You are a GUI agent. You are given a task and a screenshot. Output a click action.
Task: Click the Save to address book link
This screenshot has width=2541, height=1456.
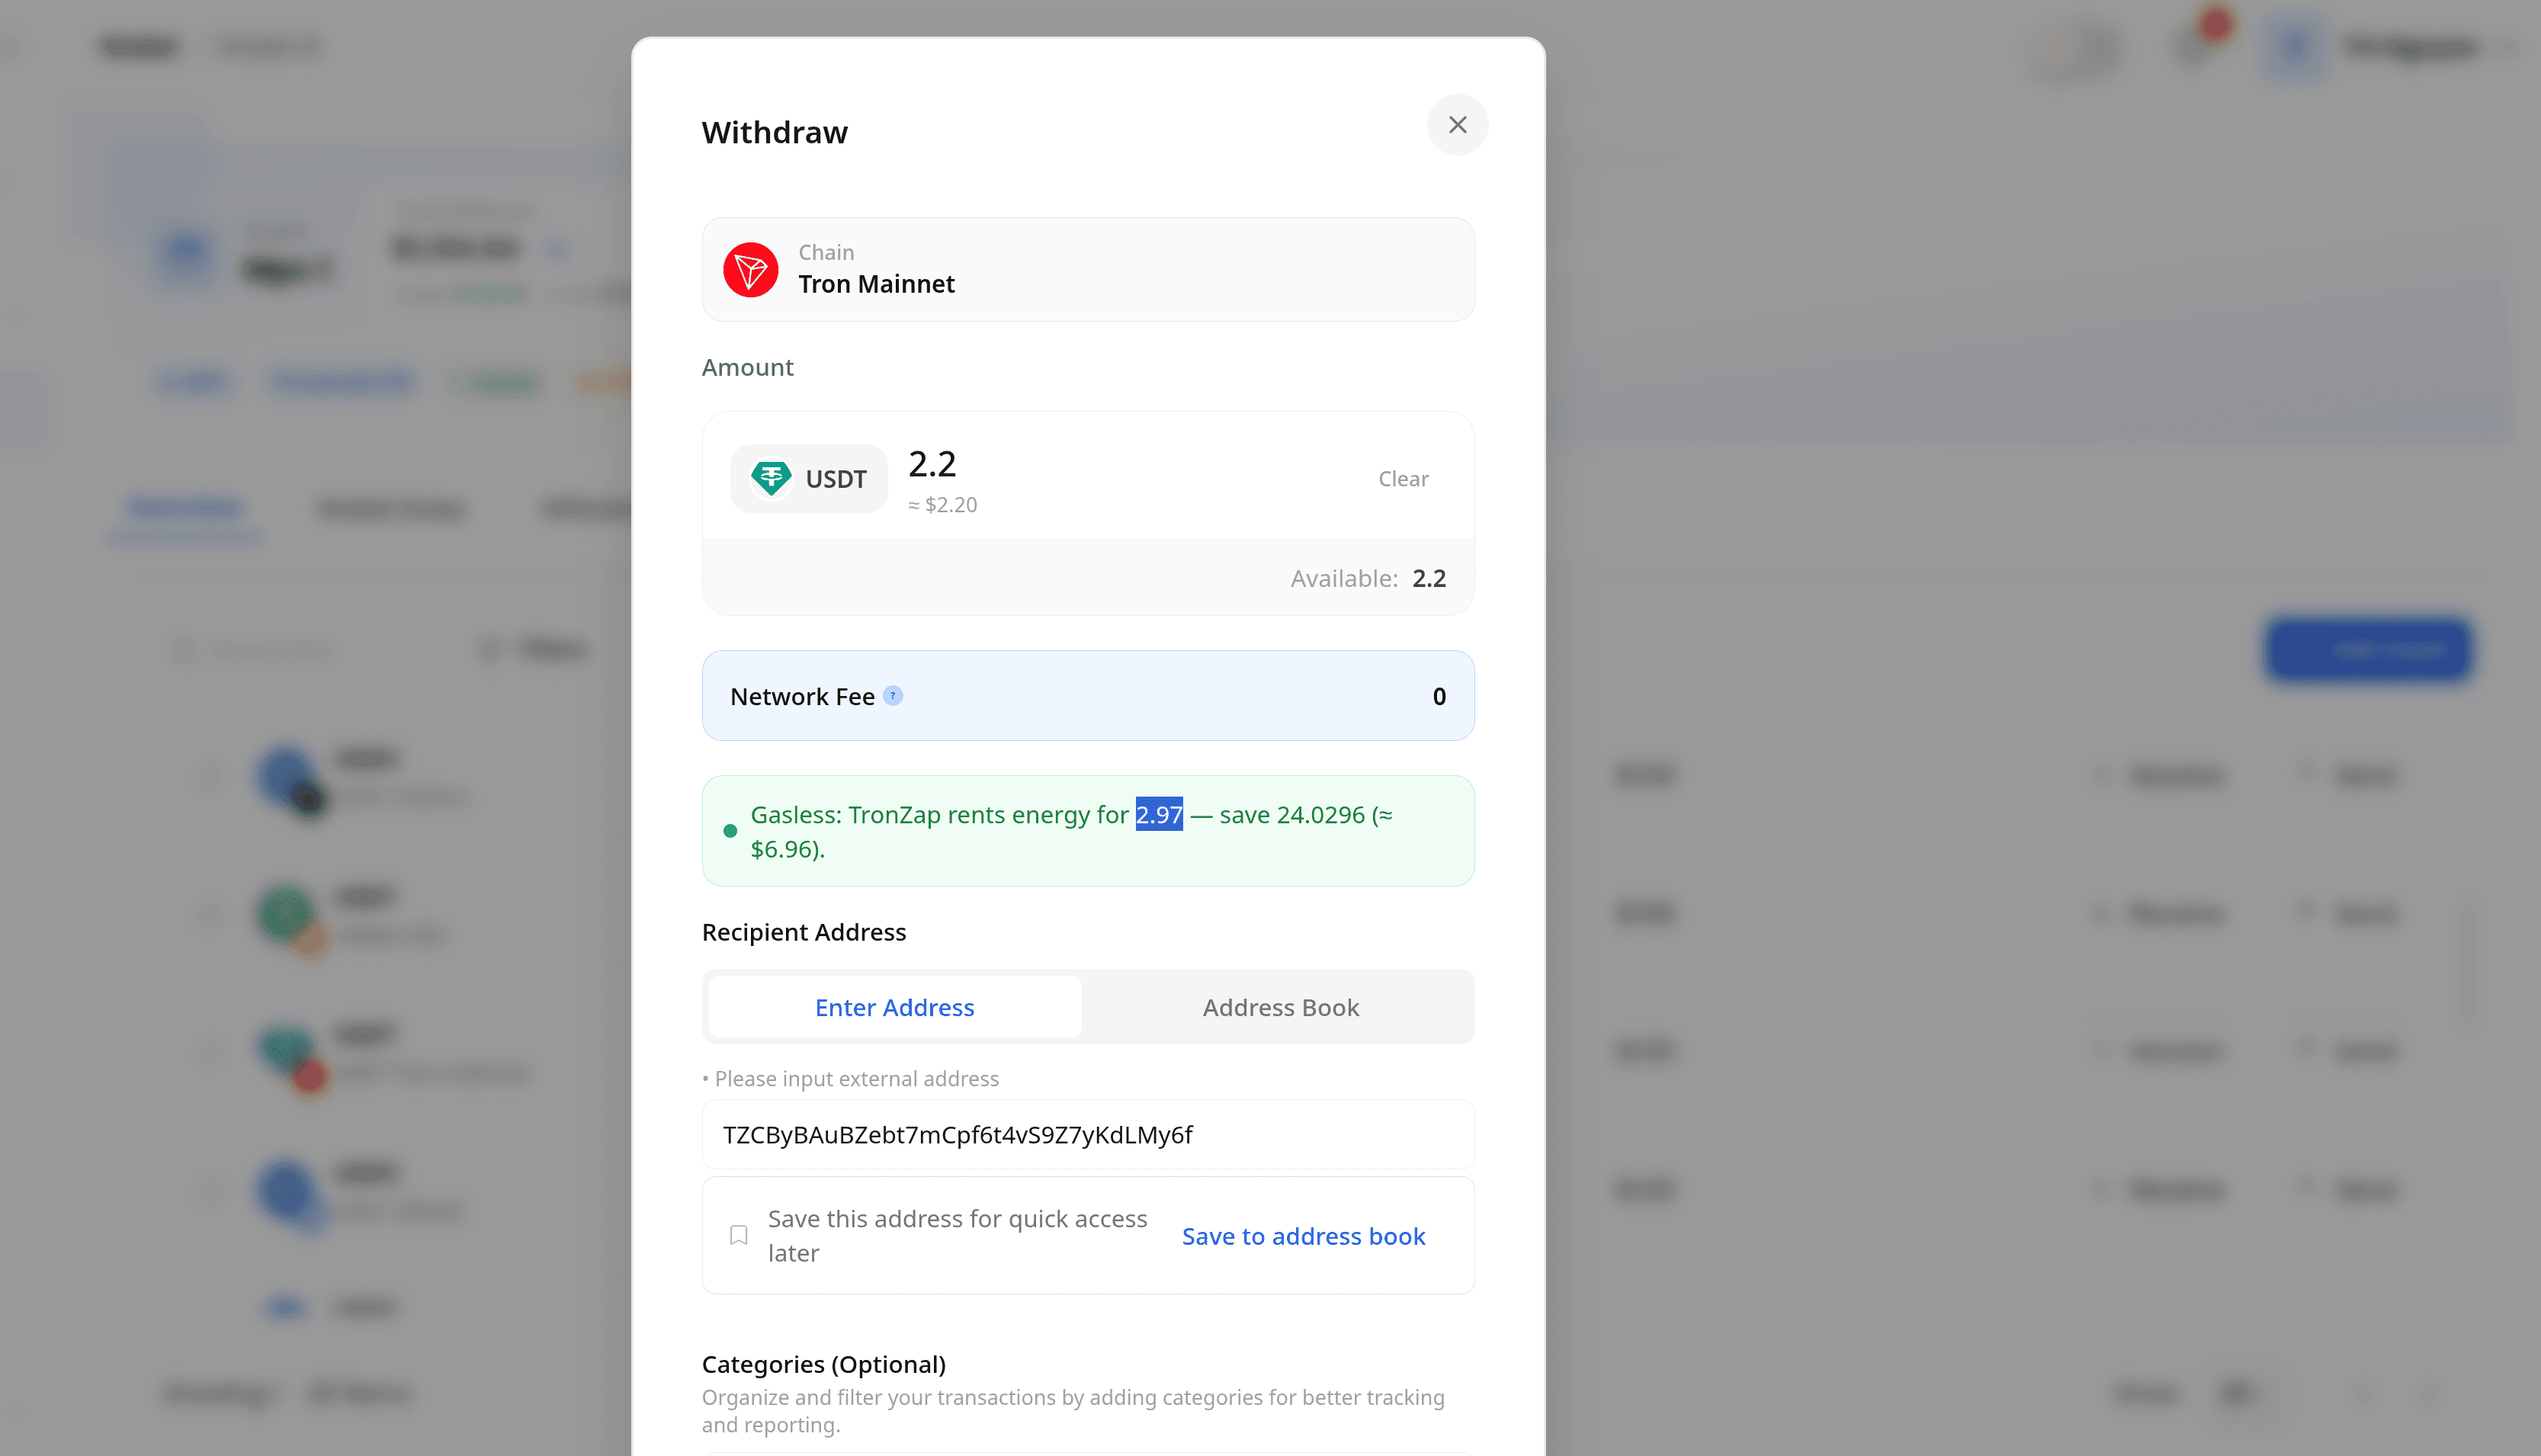1303,1236
